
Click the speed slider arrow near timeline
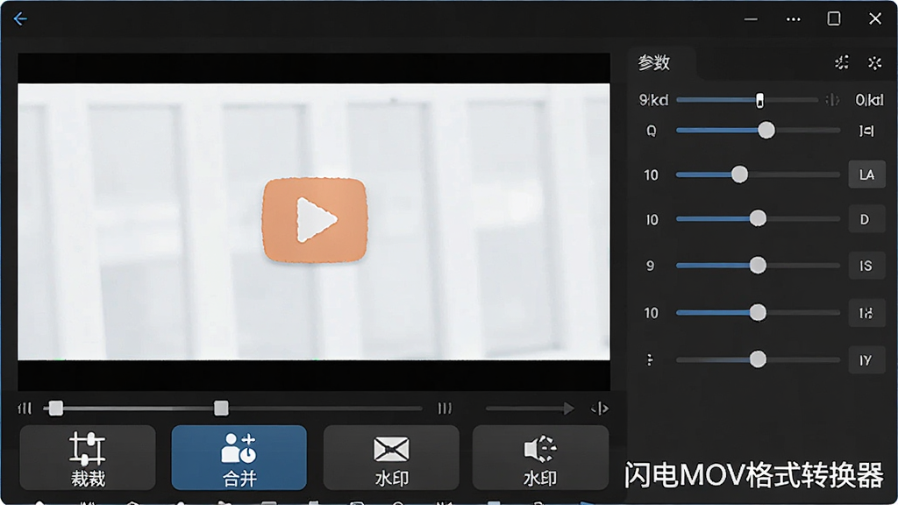pyautogui.click(x=568, y=409)
